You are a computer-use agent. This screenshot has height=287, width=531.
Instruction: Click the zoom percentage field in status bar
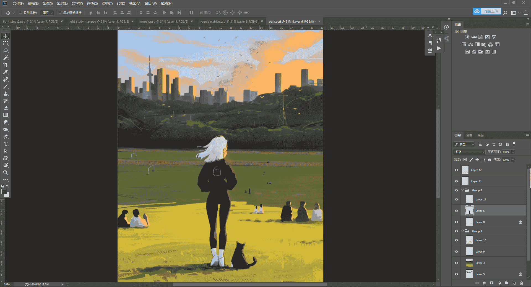point(7,284)
